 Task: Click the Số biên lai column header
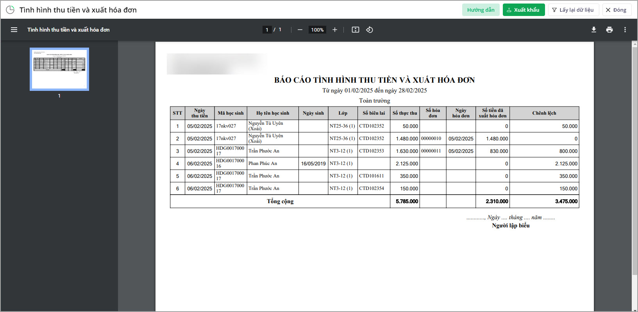[374, 113]
